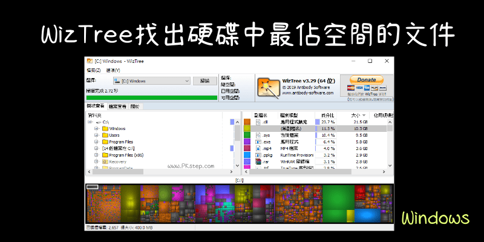Click the RunTime Provisioning type cell
Screen dimensions: 484x242
tap(296, 155)
